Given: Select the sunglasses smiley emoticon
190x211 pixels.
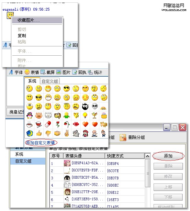Looking at the screenshot, I should [66, 88].
